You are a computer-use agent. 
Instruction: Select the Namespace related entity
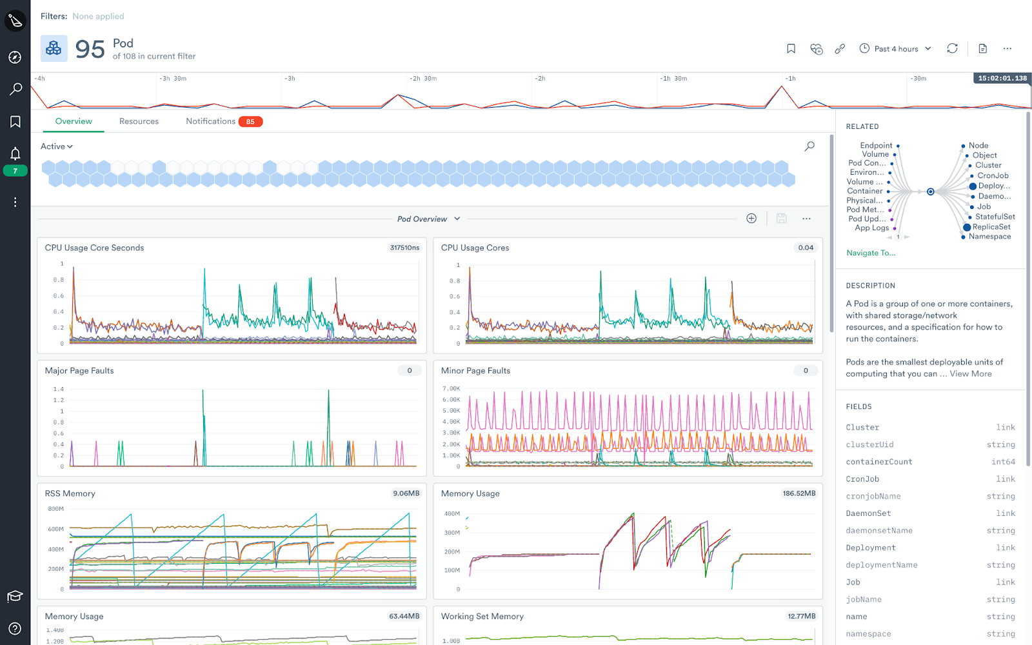pos(986,237)
